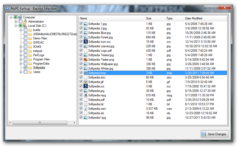Collapse the Computer tree node
The width and height of the screenshot is (238, 147).
pyautogui.click(x=11, y=17)
